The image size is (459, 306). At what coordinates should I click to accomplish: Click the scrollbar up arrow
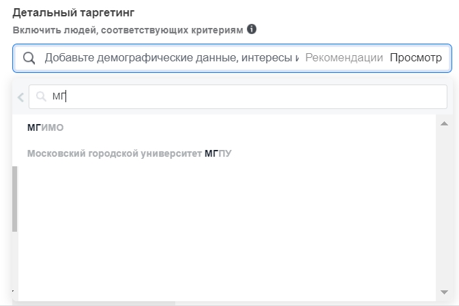coord(444,124)
